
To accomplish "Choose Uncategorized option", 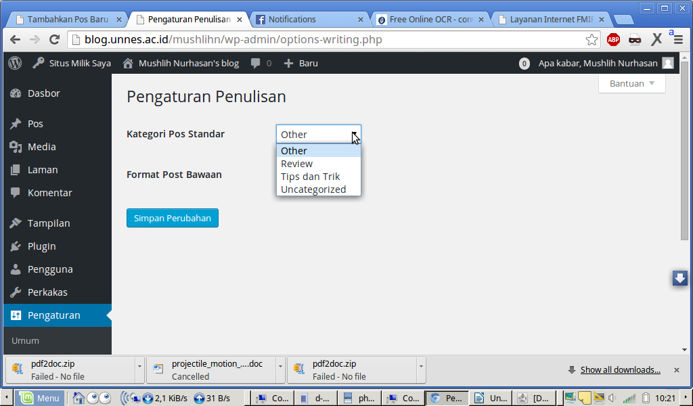I will point(319,189).
